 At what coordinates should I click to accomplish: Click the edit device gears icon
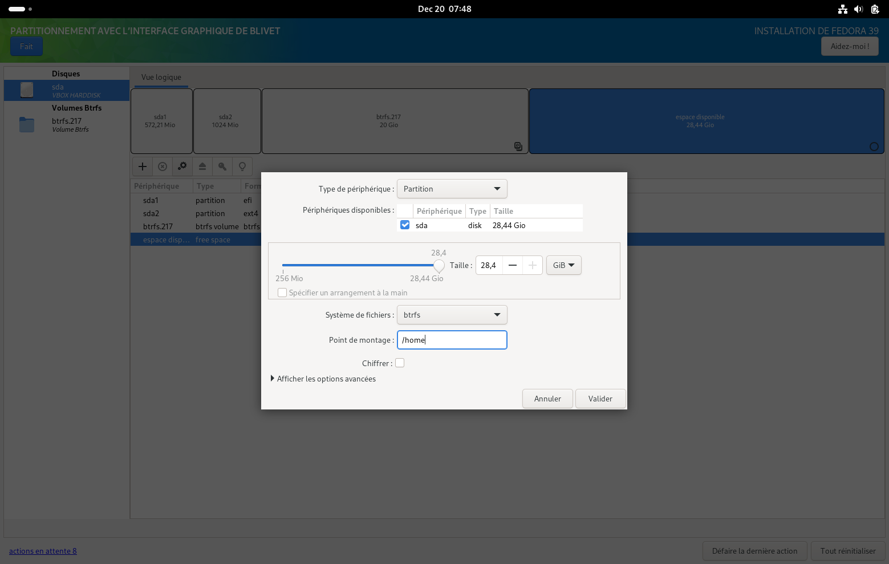(x=182, y=167)
